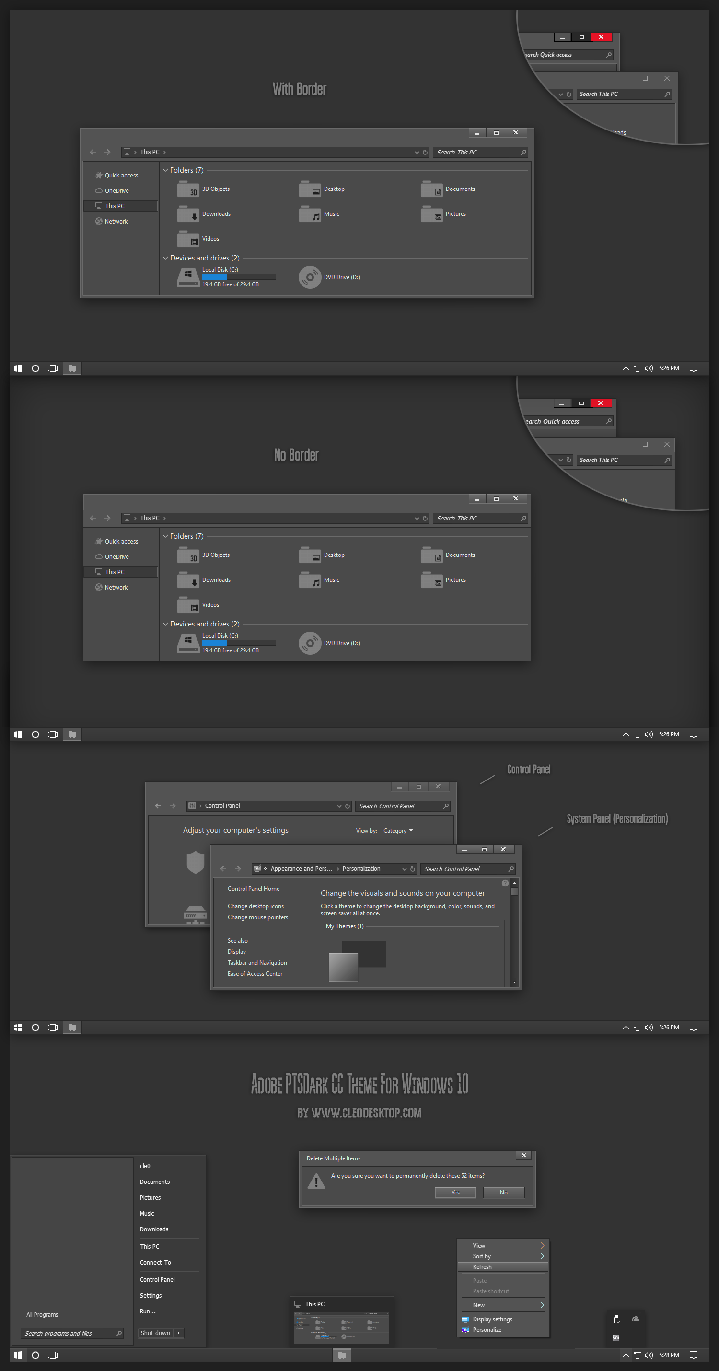Click Change mouse pointers link
This screenshot has width=719, height=1371.
point(258,918)
